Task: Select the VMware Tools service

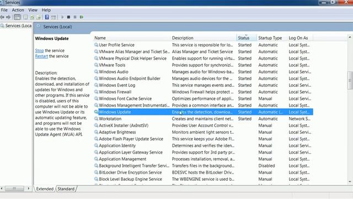Action: point(204,65)
